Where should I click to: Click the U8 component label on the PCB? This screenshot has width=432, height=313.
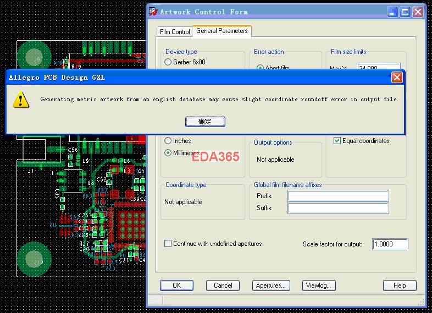91,183
